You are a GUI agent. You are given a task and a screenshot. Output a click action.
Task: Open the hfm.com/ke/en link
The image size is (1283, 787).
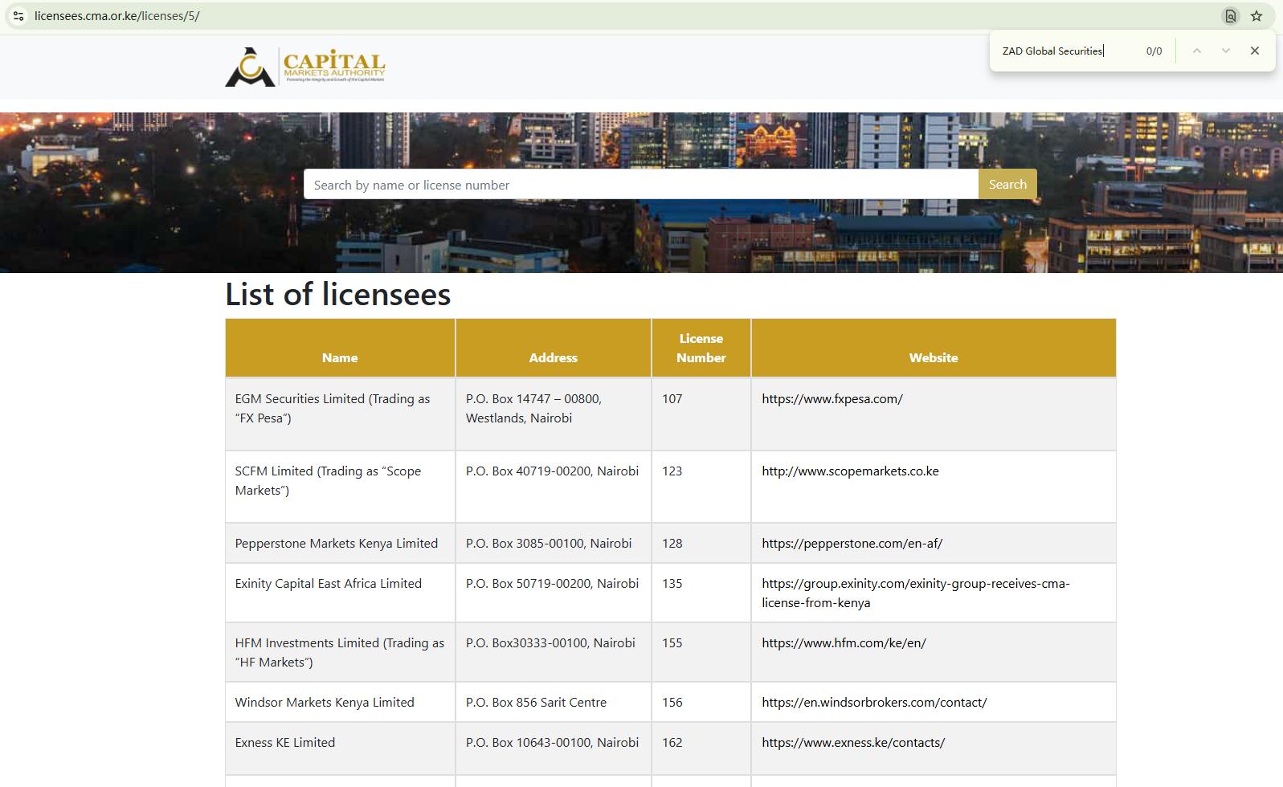pyautogui.click(x=844, y=642)
